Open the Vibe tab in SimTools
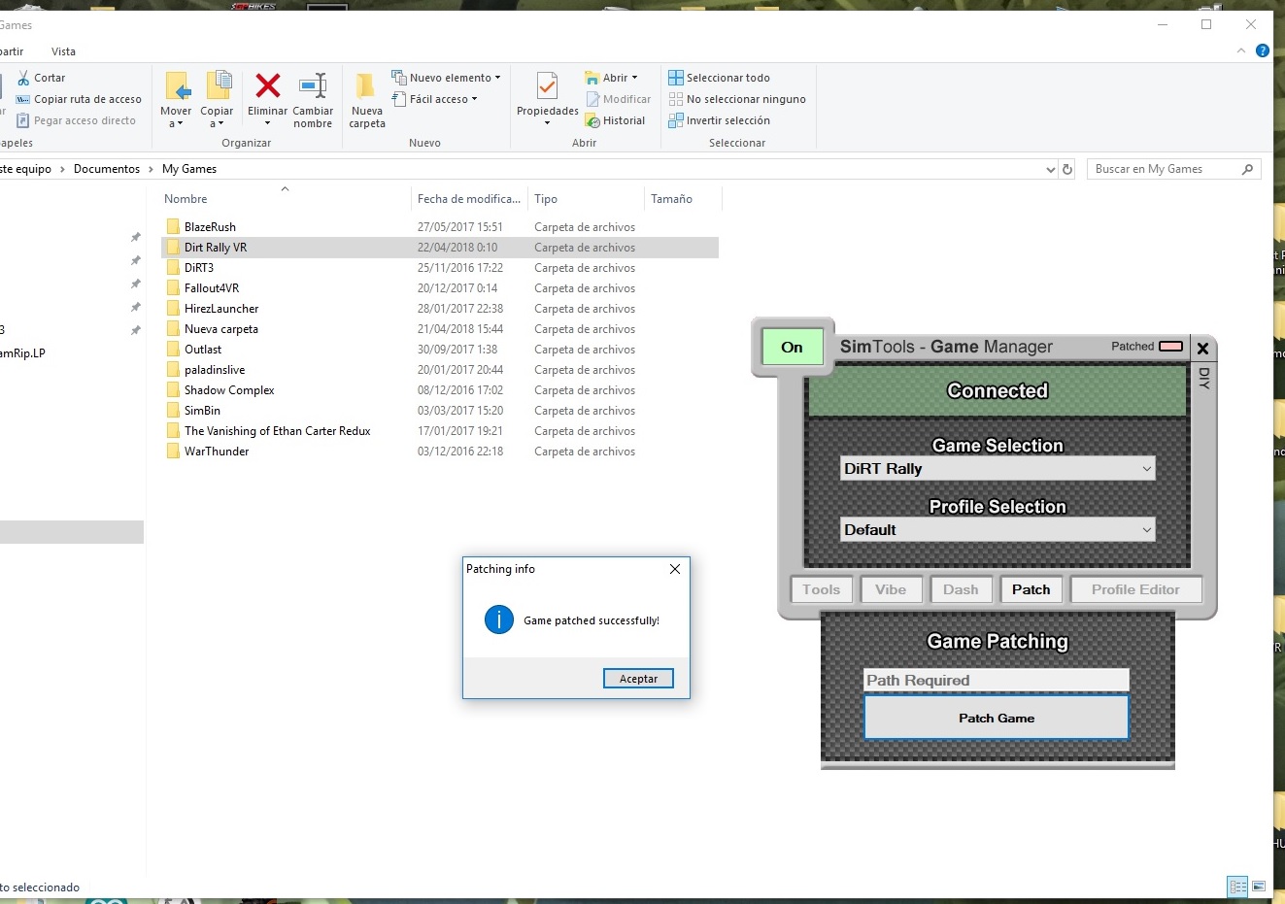 point(891,589)
